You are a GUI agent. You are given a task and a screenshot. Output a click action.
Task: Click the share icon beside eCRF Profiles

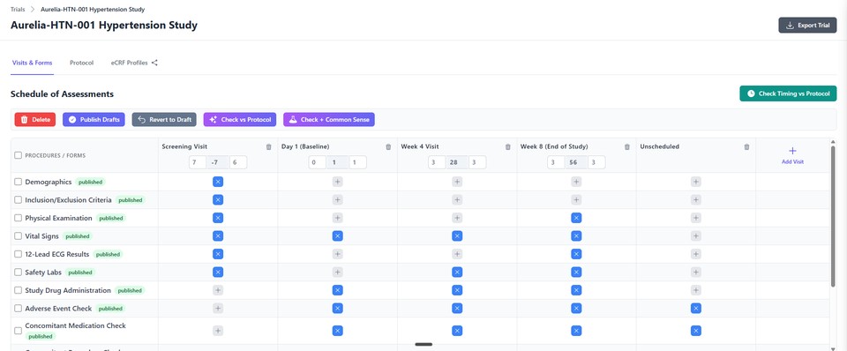pos(154,63)
